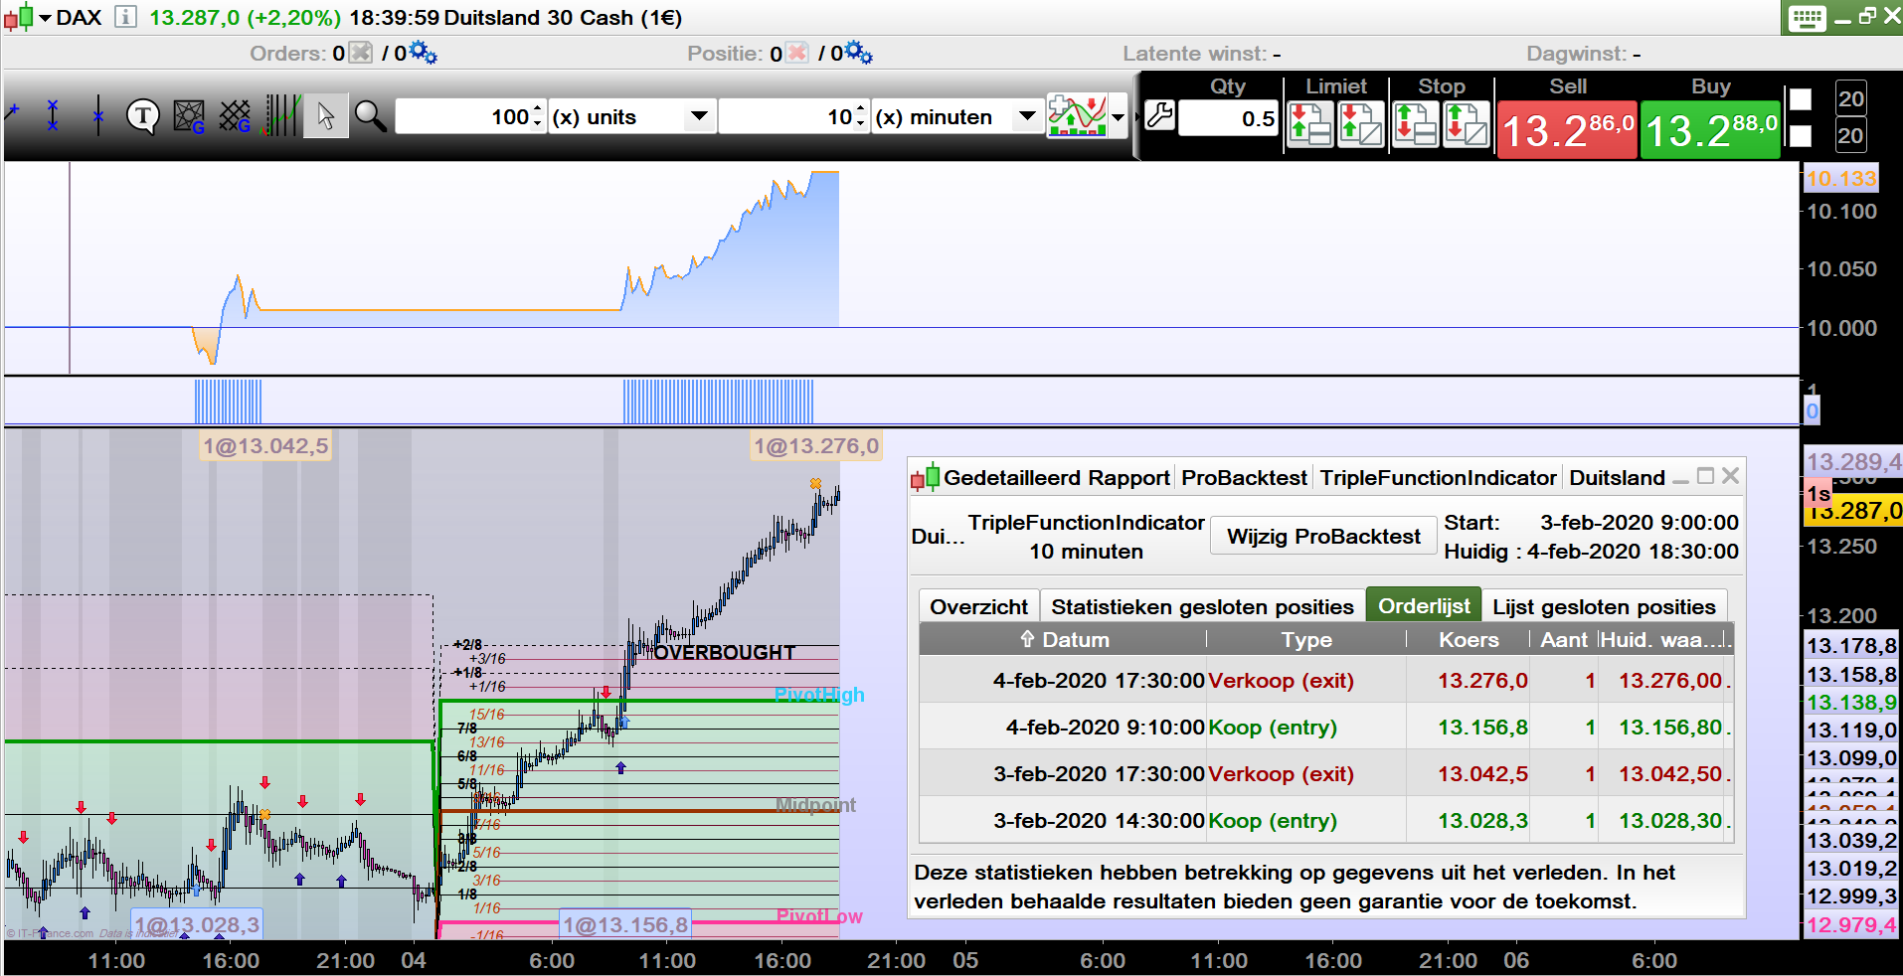Add a text annotation with the T bubble tool
Viewport: 1903px width, 976px height.
pos(143,117)
